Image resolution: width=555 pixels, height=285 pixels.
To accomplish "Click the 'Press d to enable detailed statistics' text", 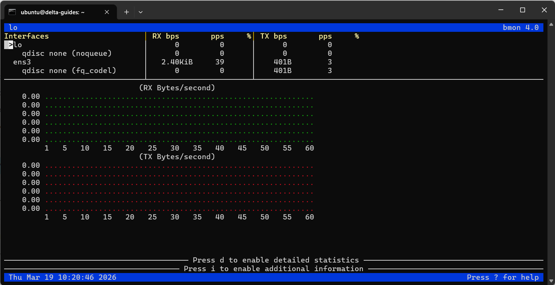I will [276, 260].
